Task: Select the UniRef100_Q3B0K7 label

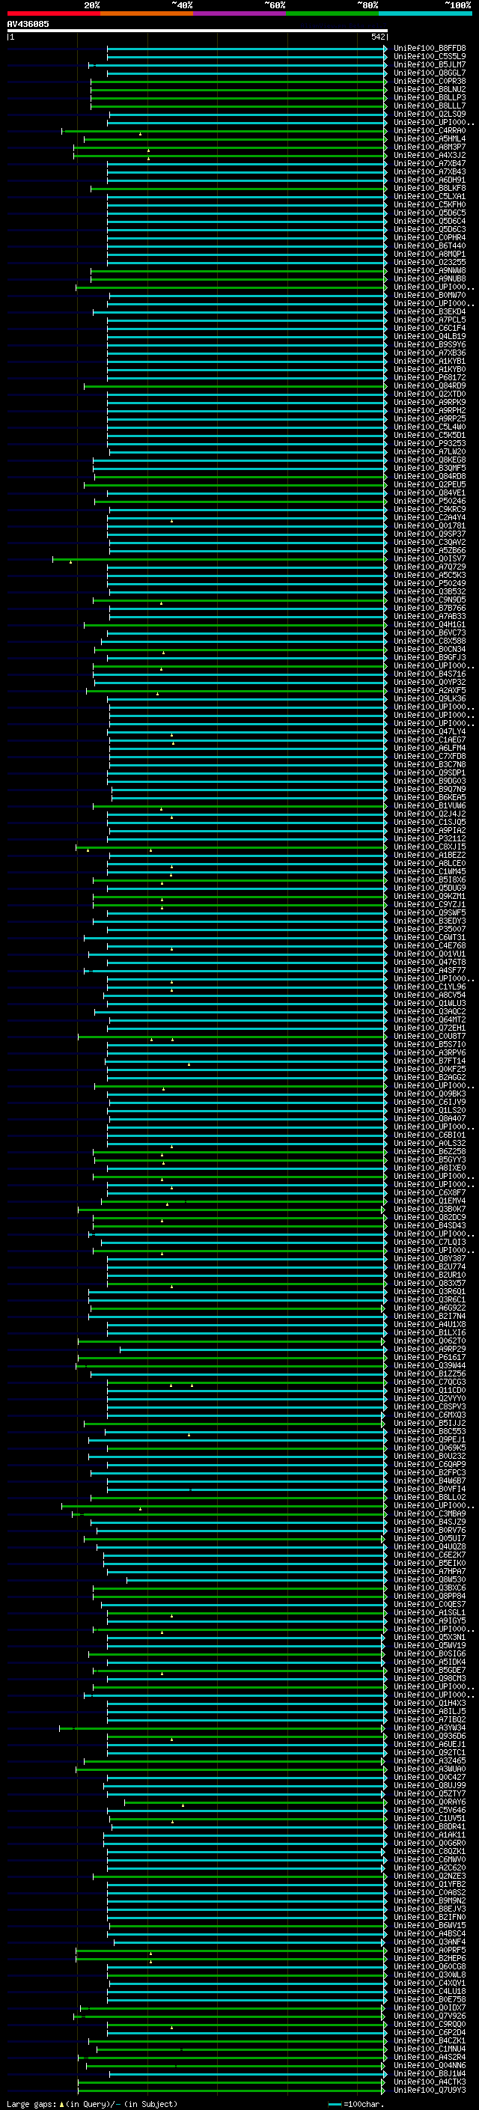Action: click(x=430, y=1209)
